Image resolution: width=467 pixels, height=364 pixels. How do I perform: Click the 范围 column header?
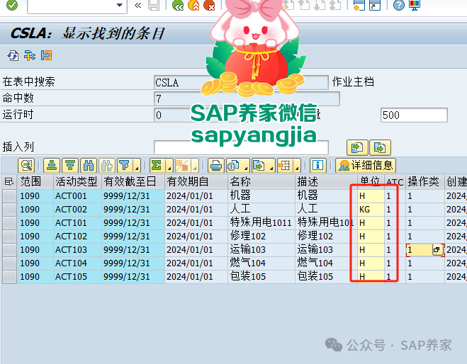[35, 181]
